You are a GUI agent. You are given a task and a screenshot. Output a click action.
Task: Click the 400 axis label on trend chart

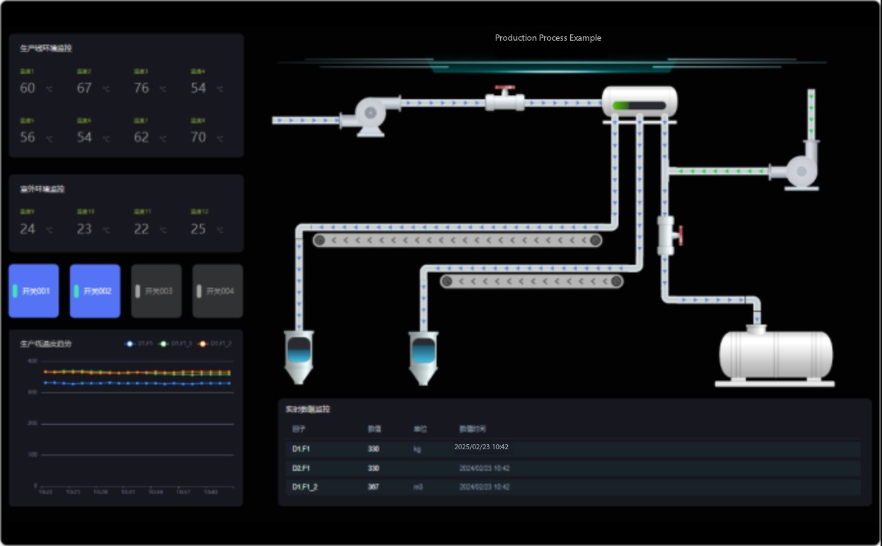pos(32,361)
